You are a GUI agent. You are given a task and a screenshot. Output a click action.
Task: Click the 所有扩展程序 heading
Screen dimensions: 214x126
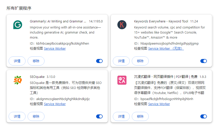point(19,8)
